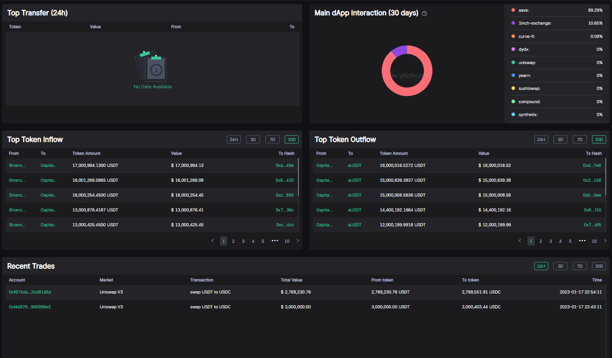Select 24H range for Top Token Inflow
612x358 pixels.
point(233,140)
